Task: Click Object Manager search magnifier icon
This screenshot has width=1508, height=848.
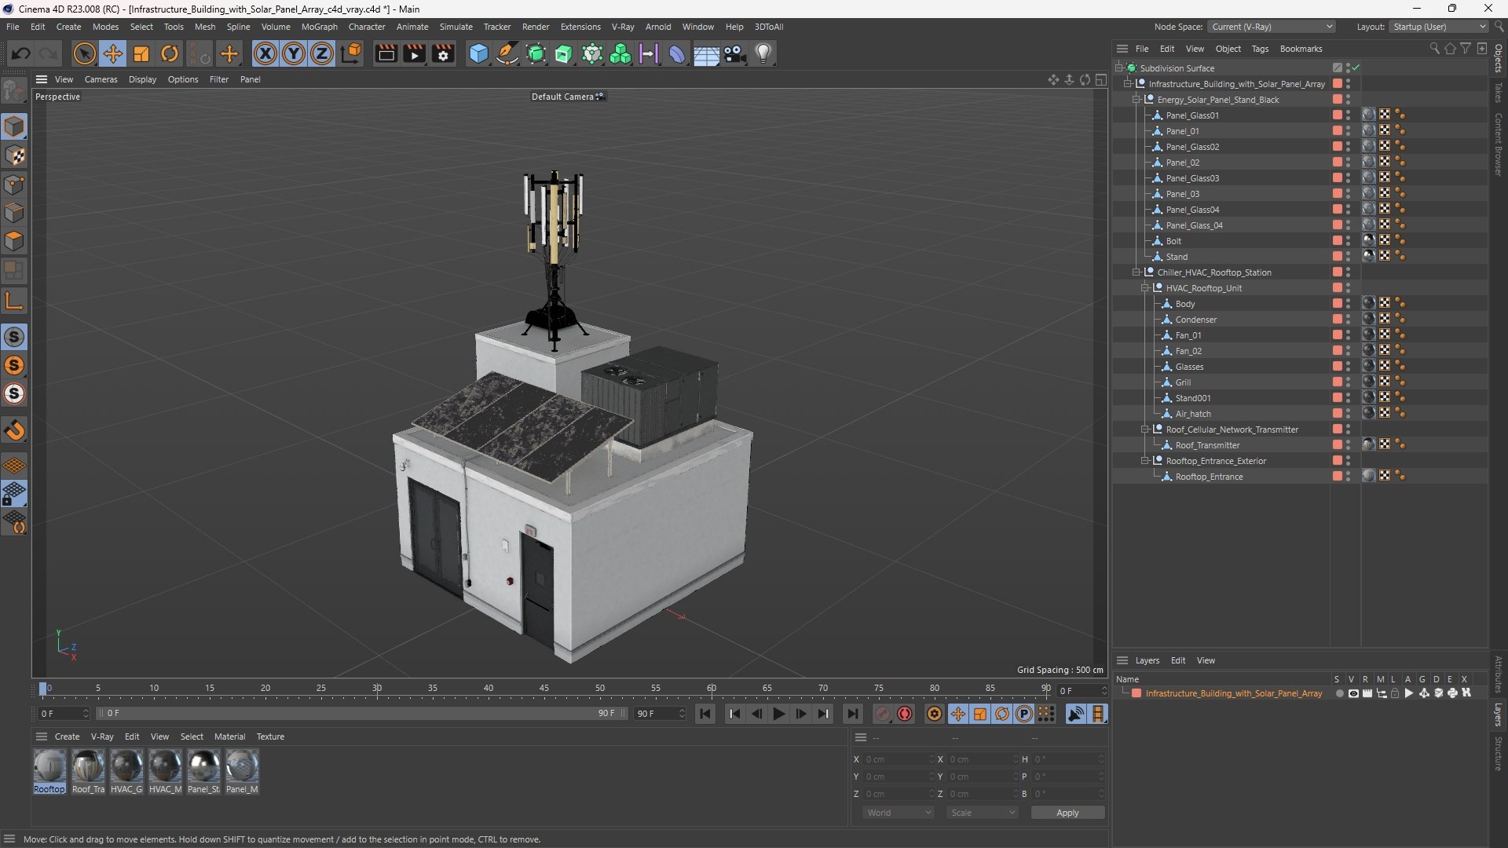Action: pos(1434,49)
